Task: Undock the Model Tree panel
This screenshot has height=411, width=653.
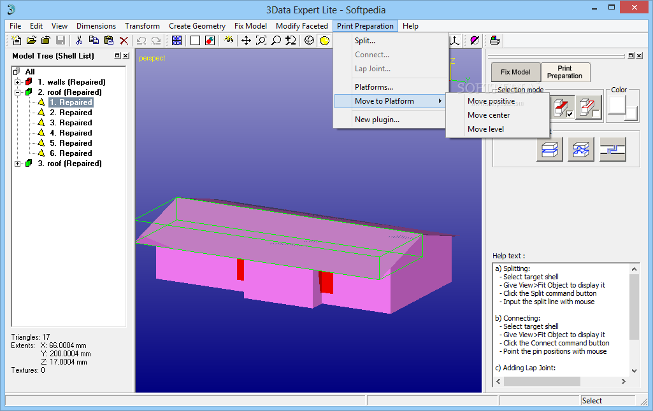Action: click(118, 56)
